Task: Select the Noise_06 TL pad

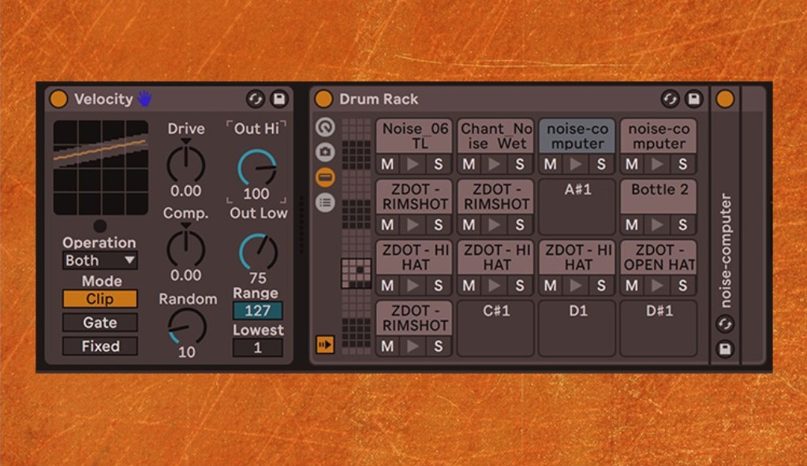Action: [414, 136]
